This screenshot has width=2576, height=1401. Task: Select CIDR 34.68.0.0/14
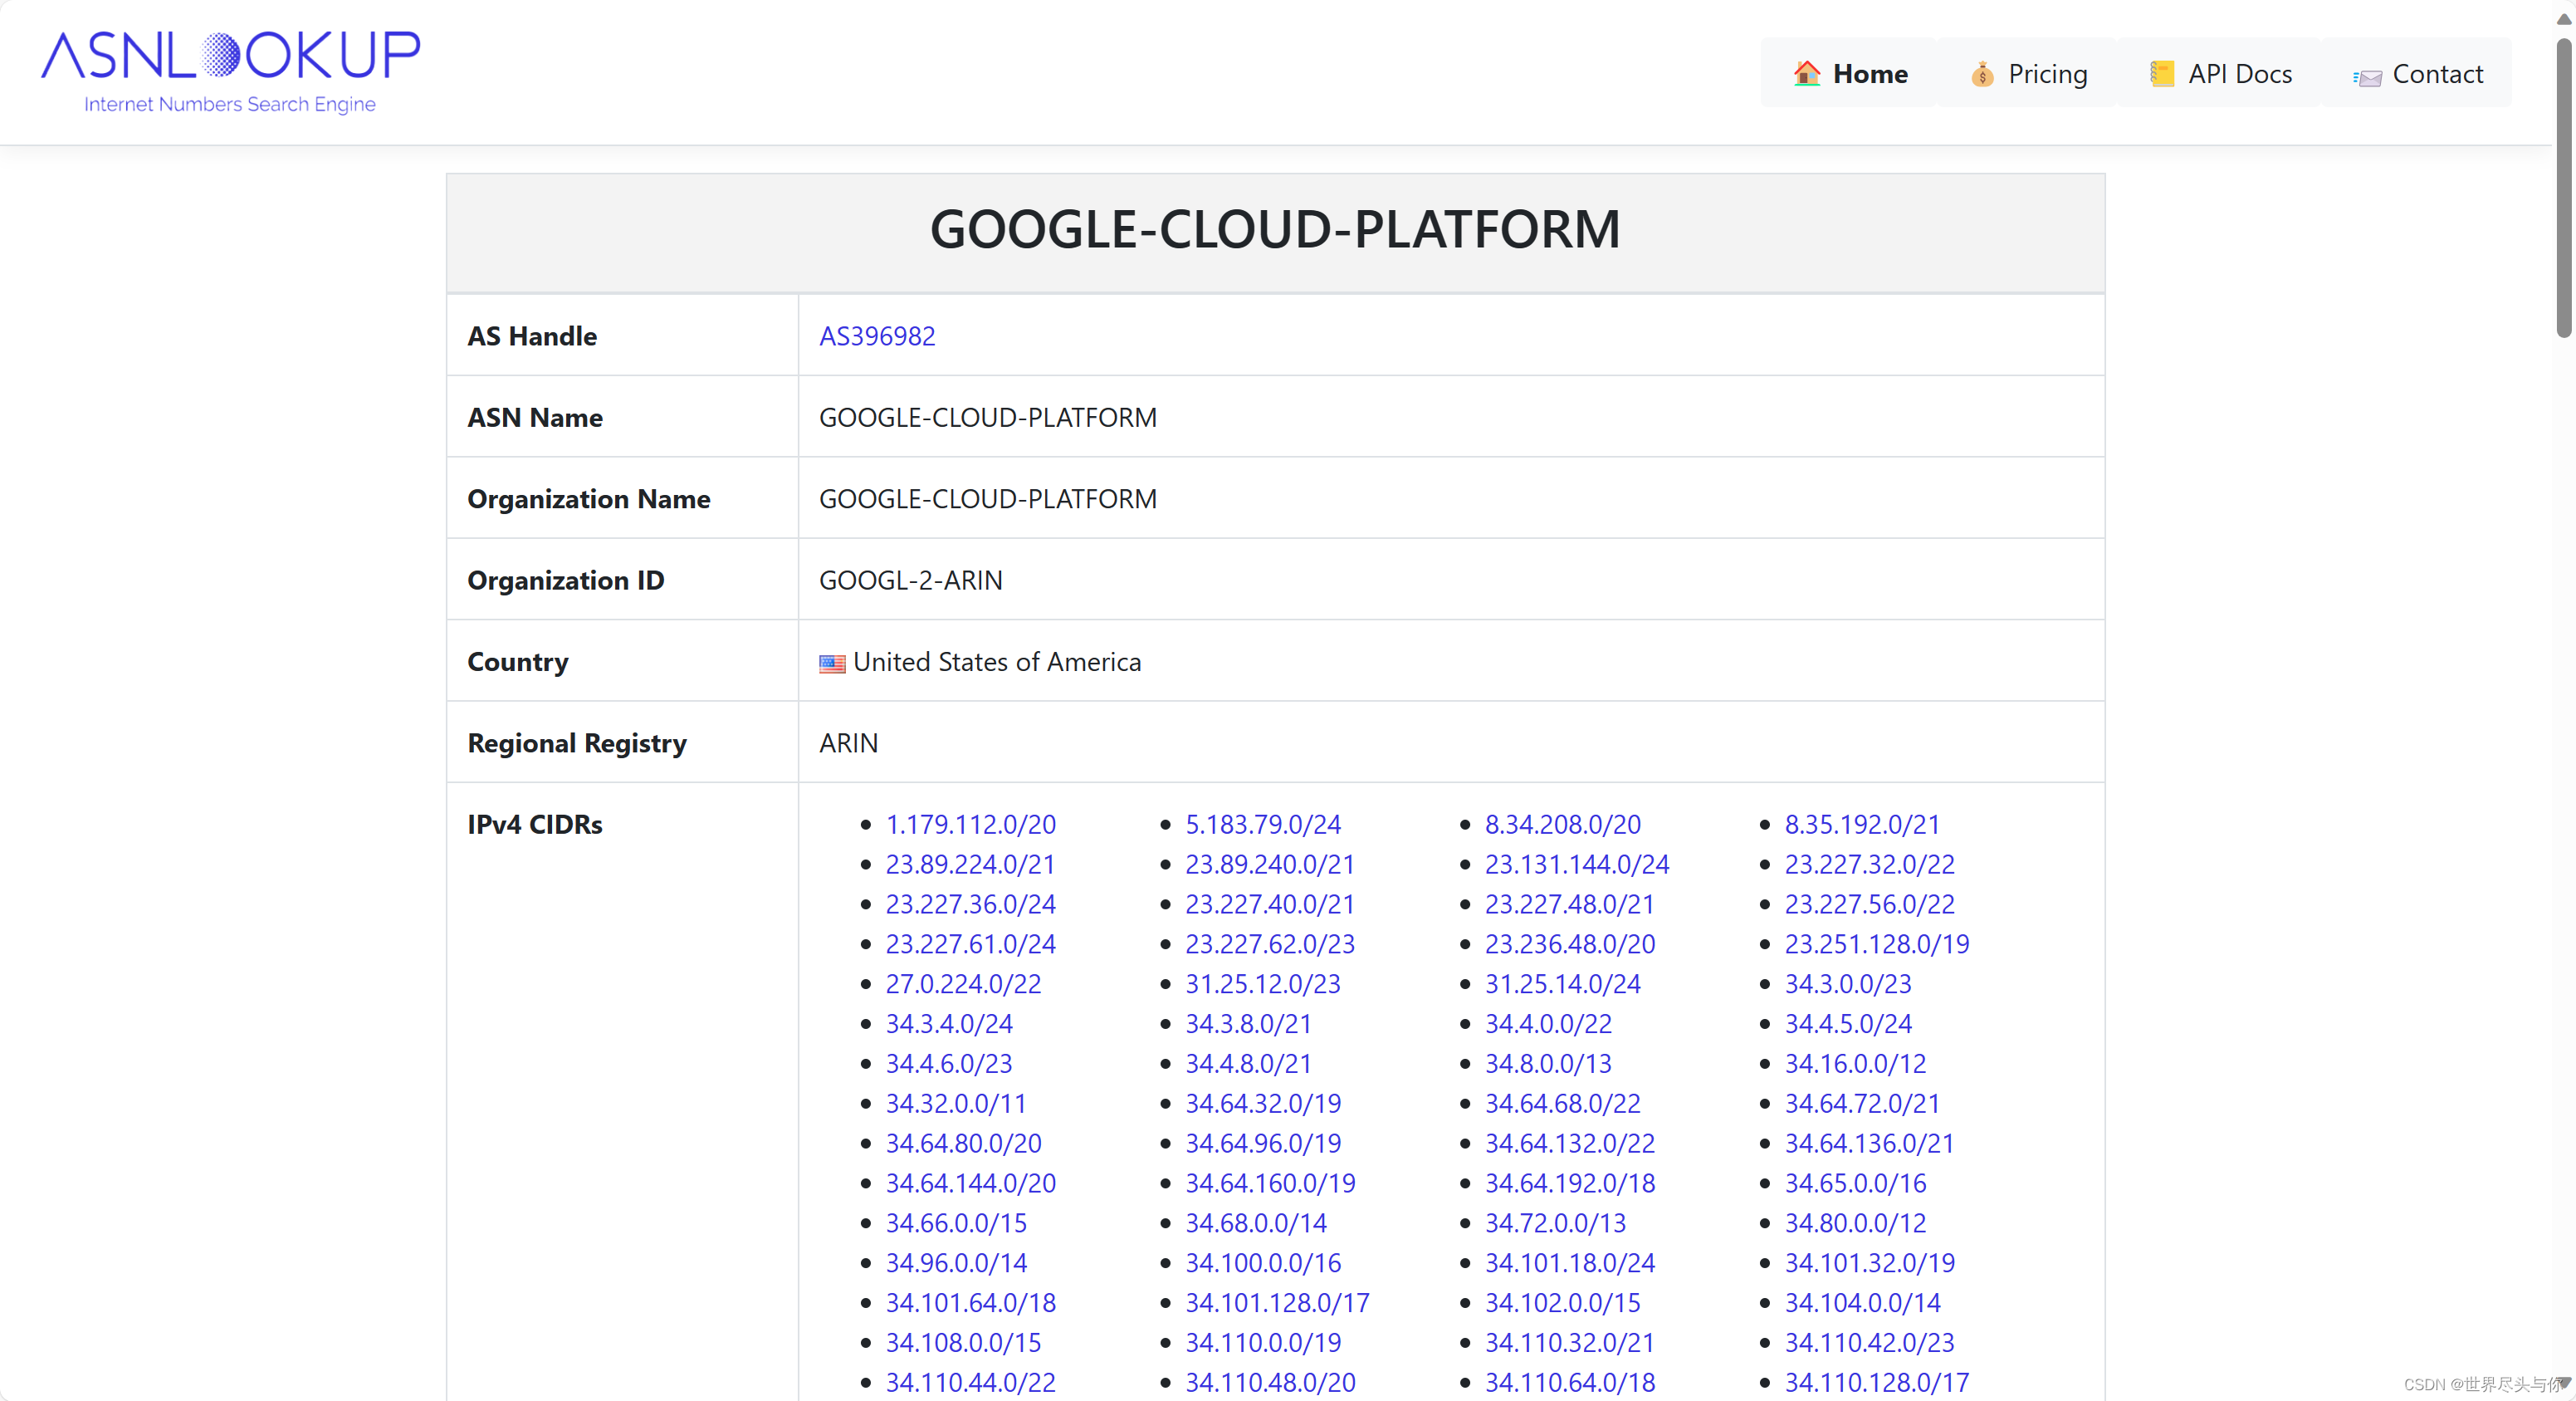tap(1256, 1224)
